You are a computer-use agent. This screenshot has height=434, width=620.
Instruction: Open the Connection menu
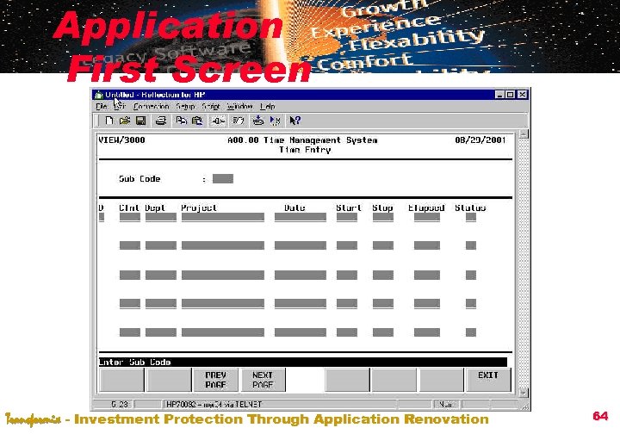coord(151,106)
